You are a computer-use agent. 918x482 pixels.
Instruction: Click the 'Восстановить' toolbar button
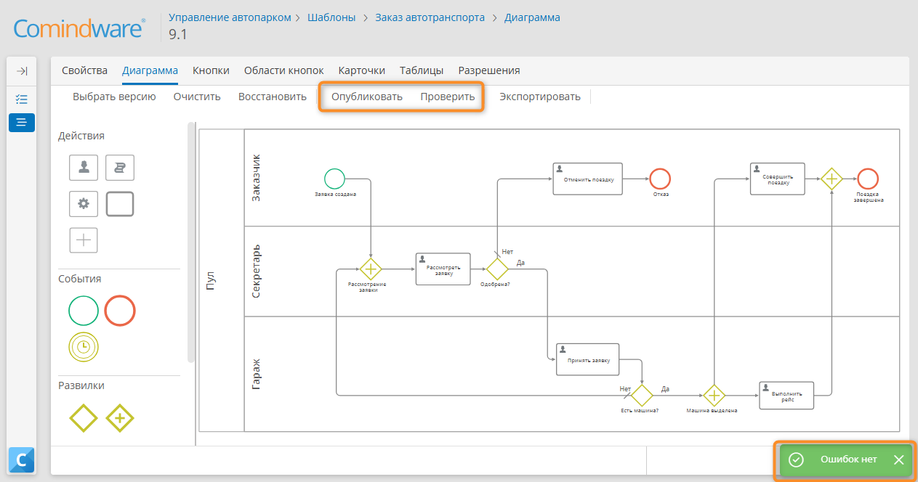tap(273, 97)
